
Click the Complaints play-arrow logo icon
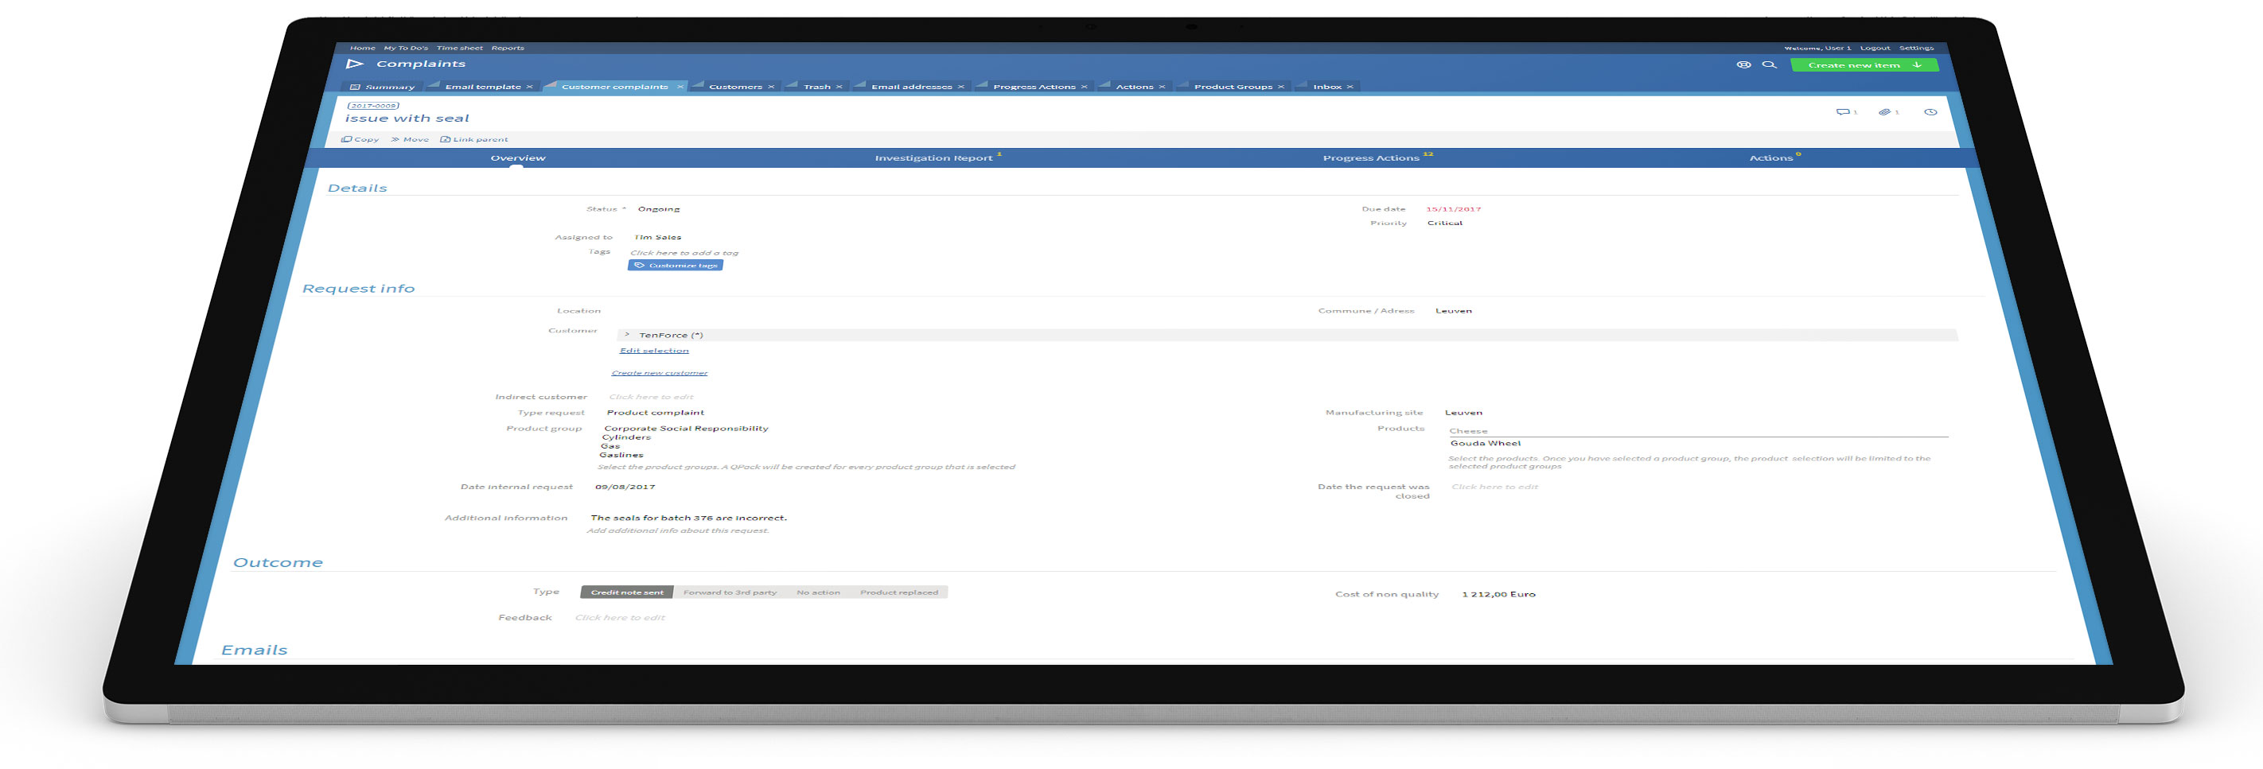coord(354,64)
